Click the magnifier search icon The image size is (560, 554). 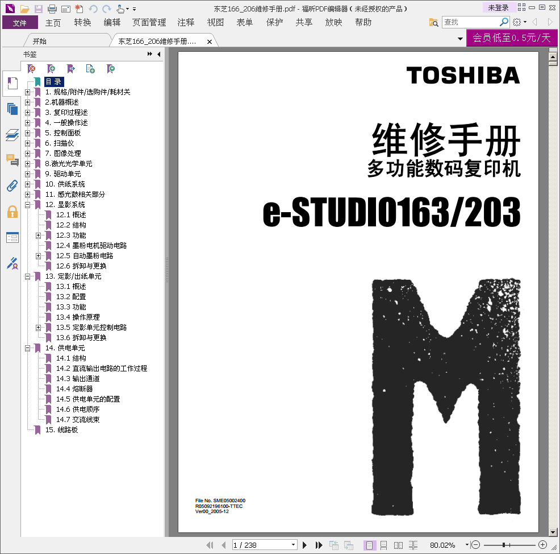pos(504,22)
